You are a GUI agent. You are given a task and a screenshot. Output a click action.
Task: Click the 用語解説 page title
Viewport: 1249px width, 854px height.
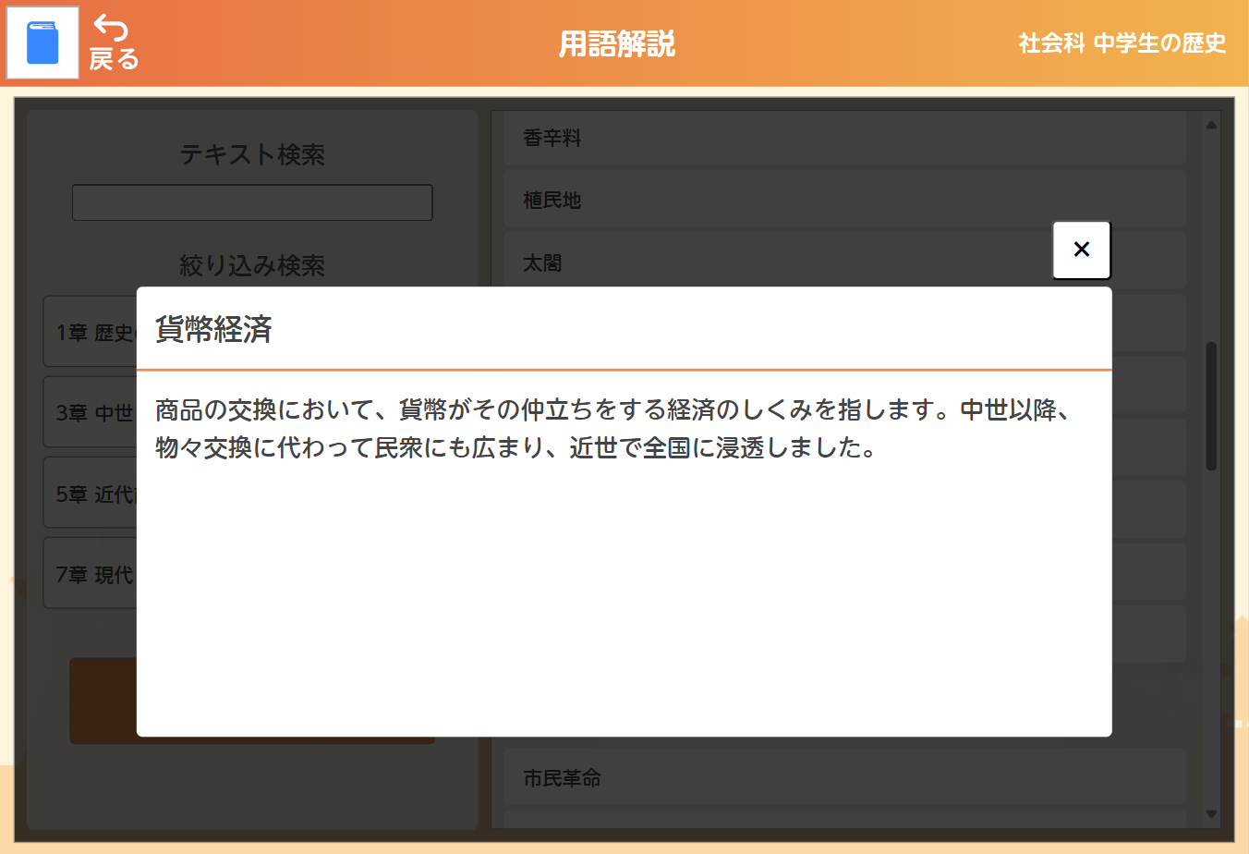(x=617, y=43)
